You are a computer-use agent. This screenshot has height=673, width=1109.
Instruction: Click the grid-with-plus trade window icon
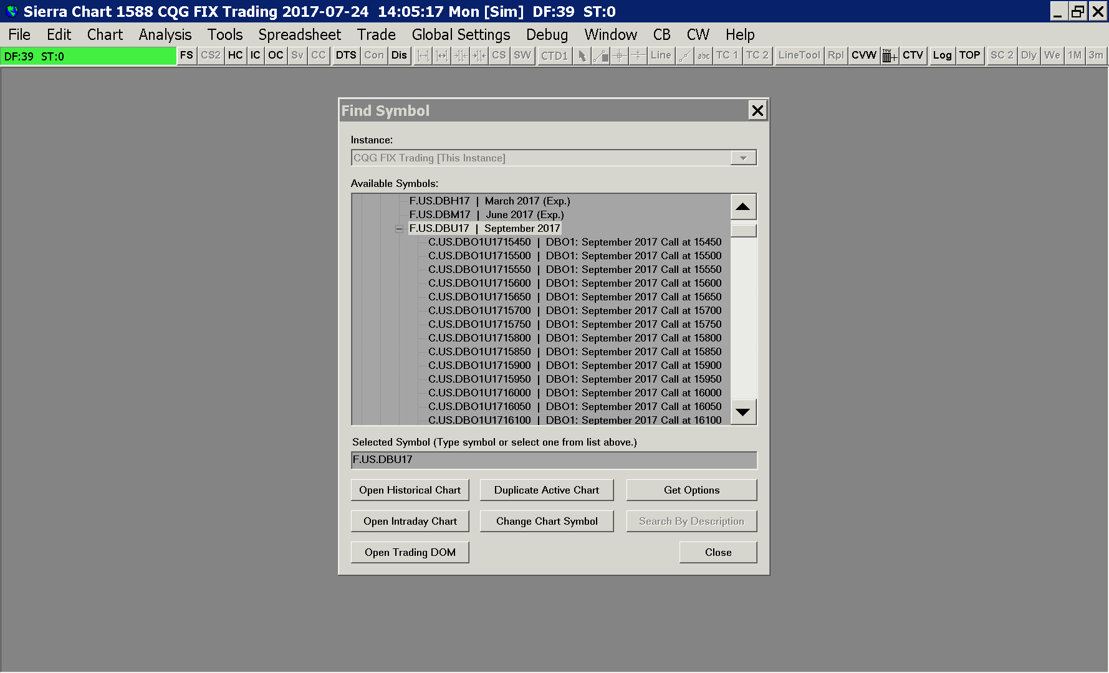point(890,55)
